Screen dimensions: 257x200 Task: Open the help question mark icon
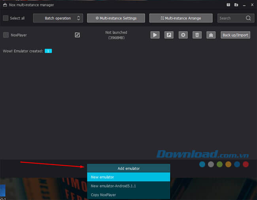tap(229, 5)
